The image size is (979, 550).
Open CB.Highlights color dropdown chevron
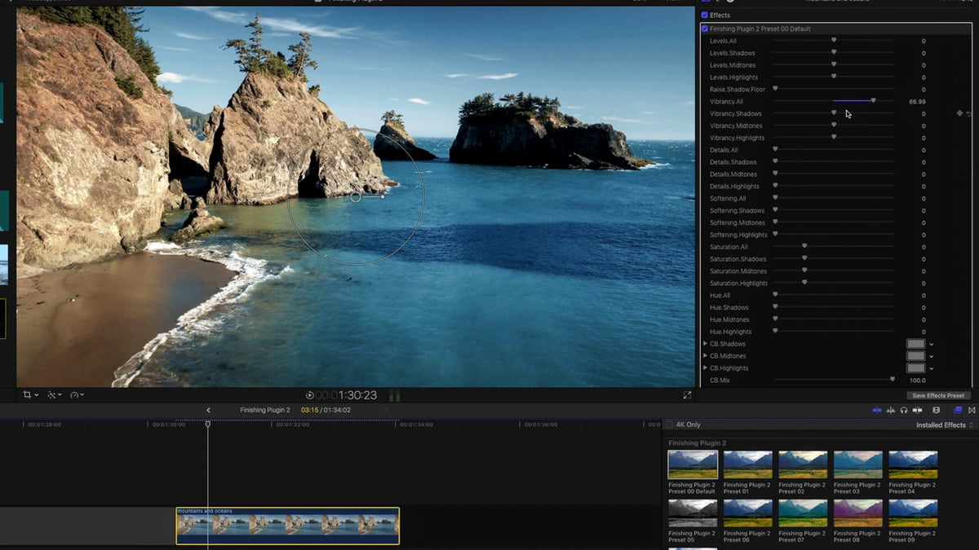(x=932, y=368)
